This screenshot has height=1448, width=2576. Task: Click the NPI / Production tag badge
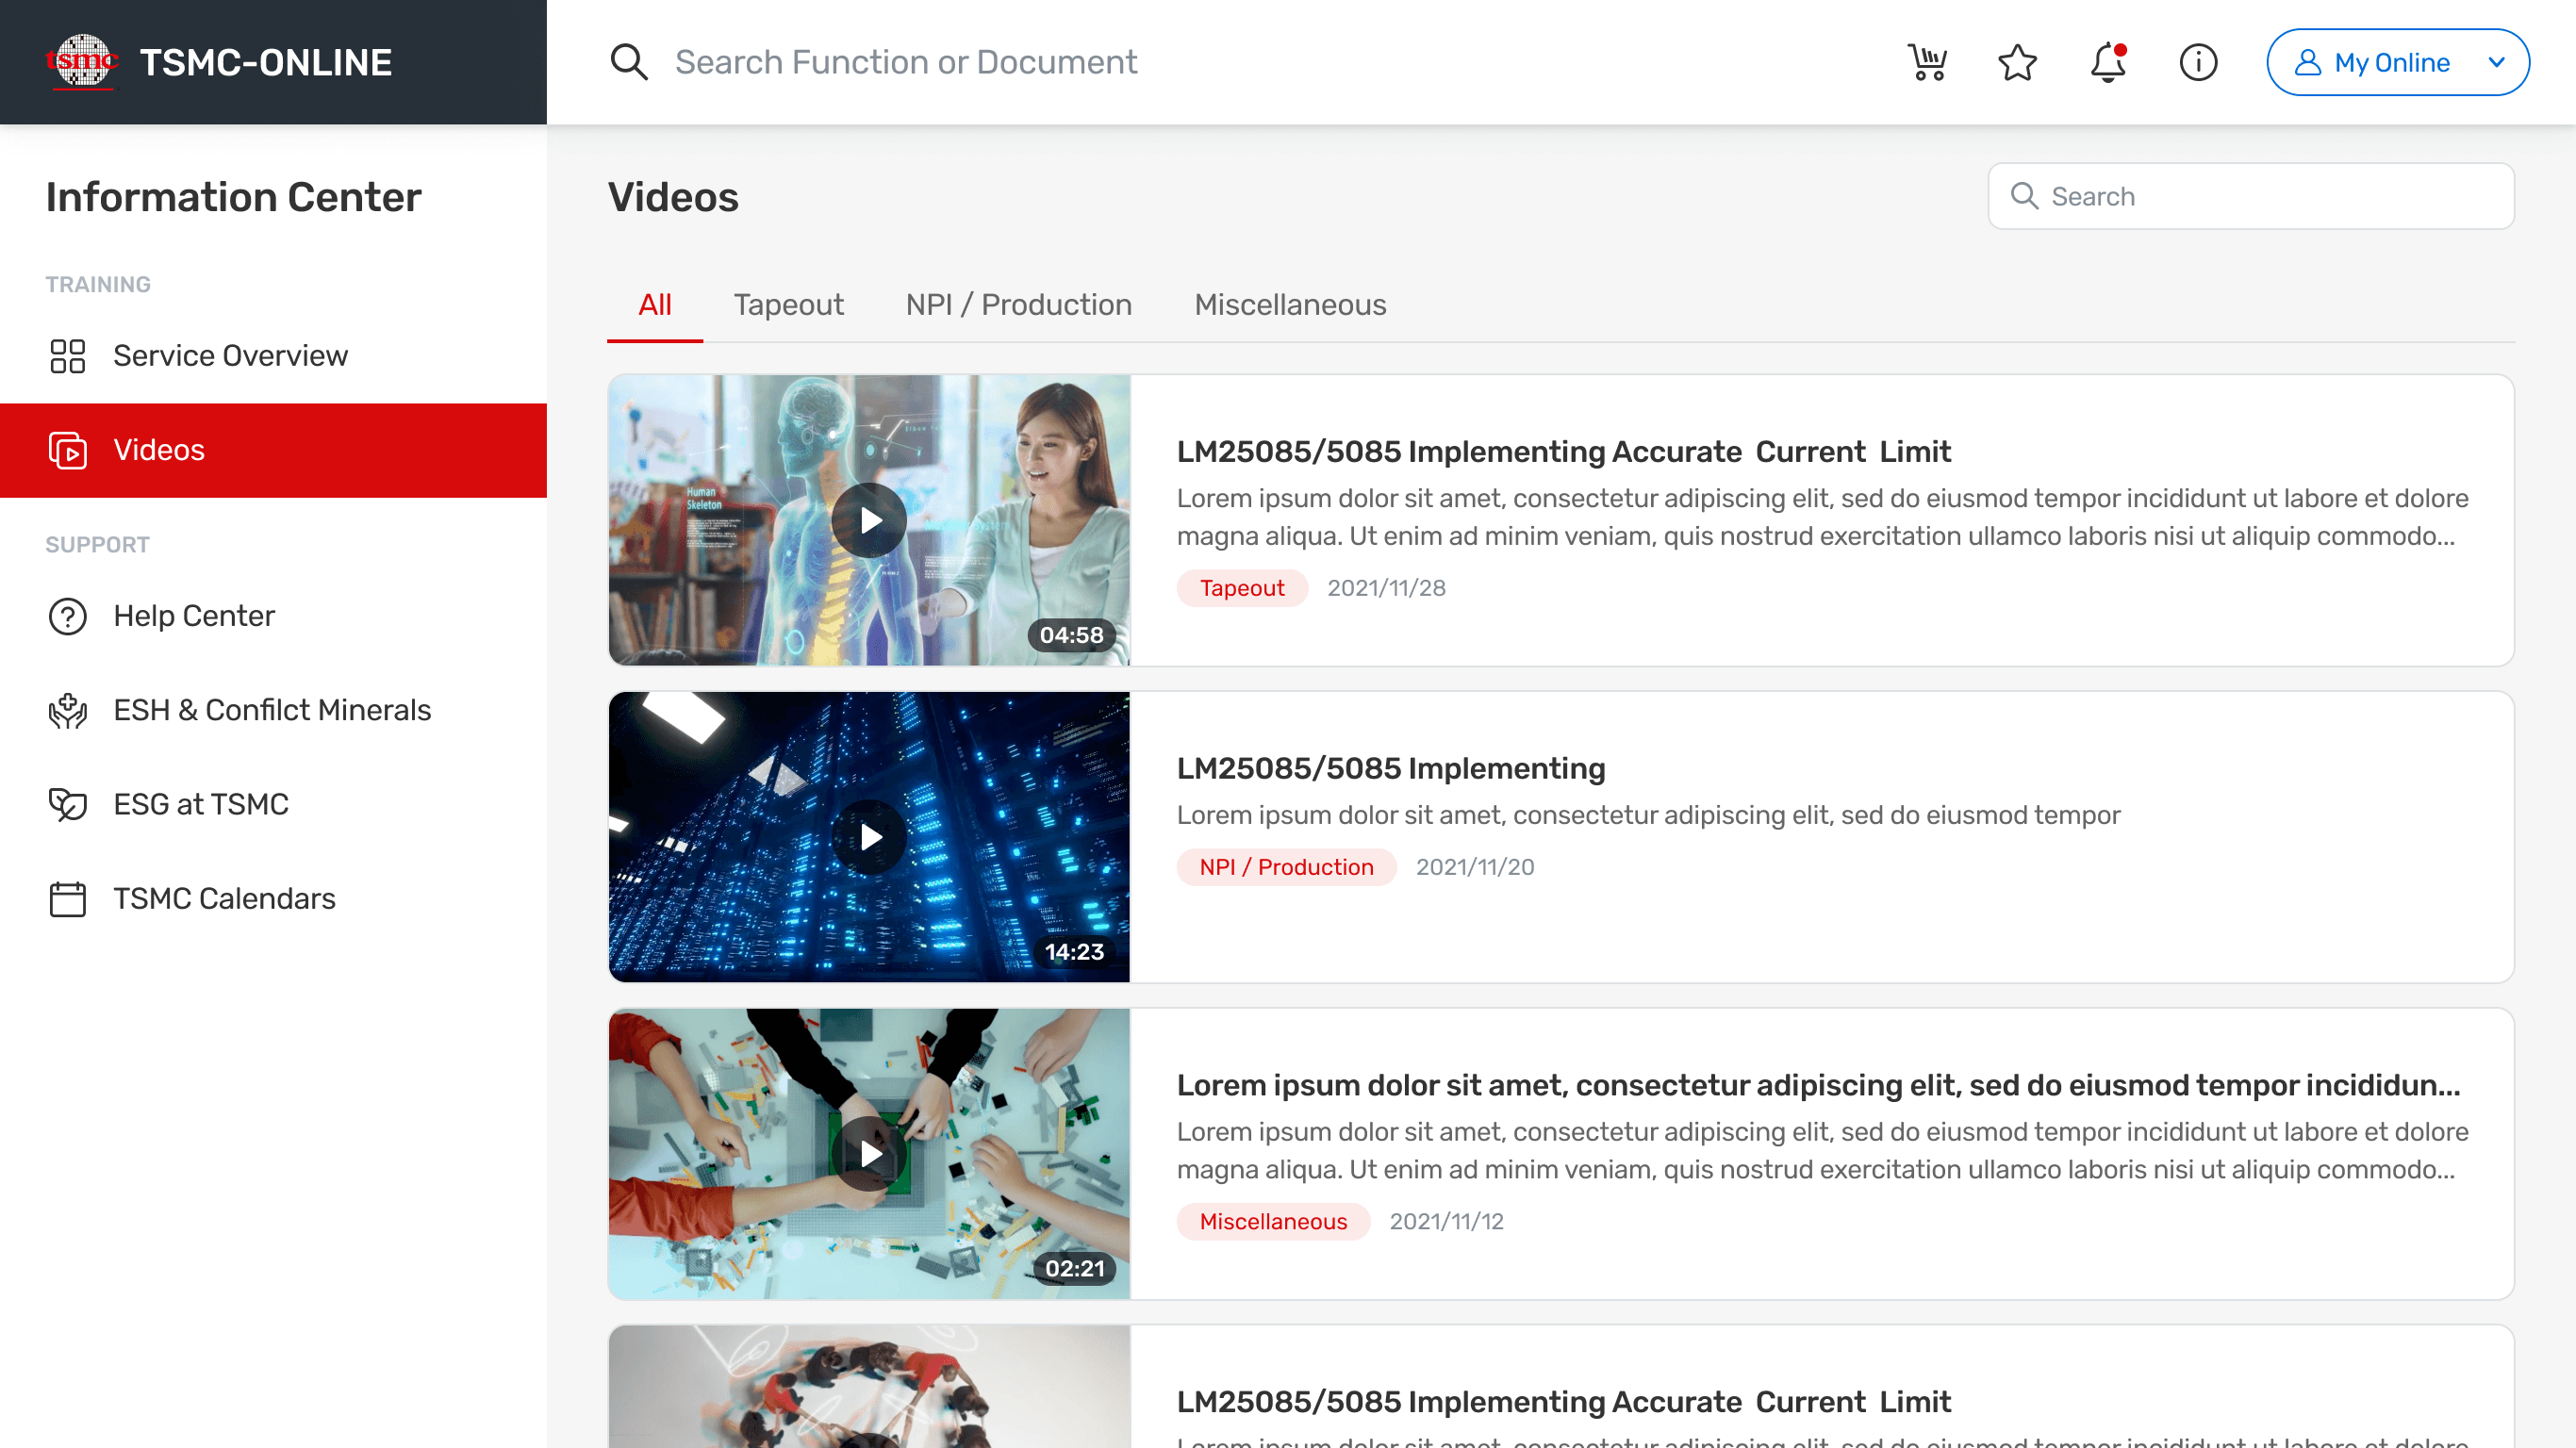[1286, 867]
